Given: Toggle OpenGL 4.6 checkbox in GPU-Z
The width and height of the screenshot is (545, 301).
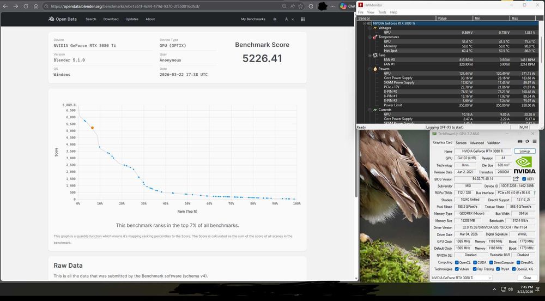Looking at the screenshot, I should pyautogui.click(x=514, y=269).
